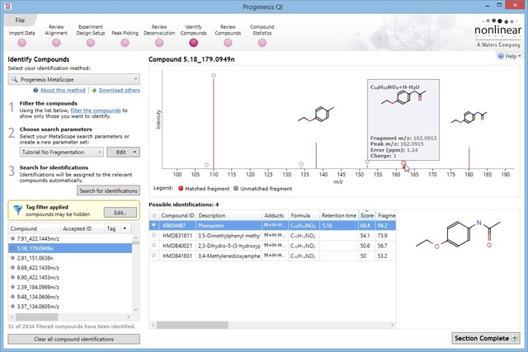This screenshot has width=528, height=352.
Task: Click Edit tag filter button
Action: click(x=120, y=213)
